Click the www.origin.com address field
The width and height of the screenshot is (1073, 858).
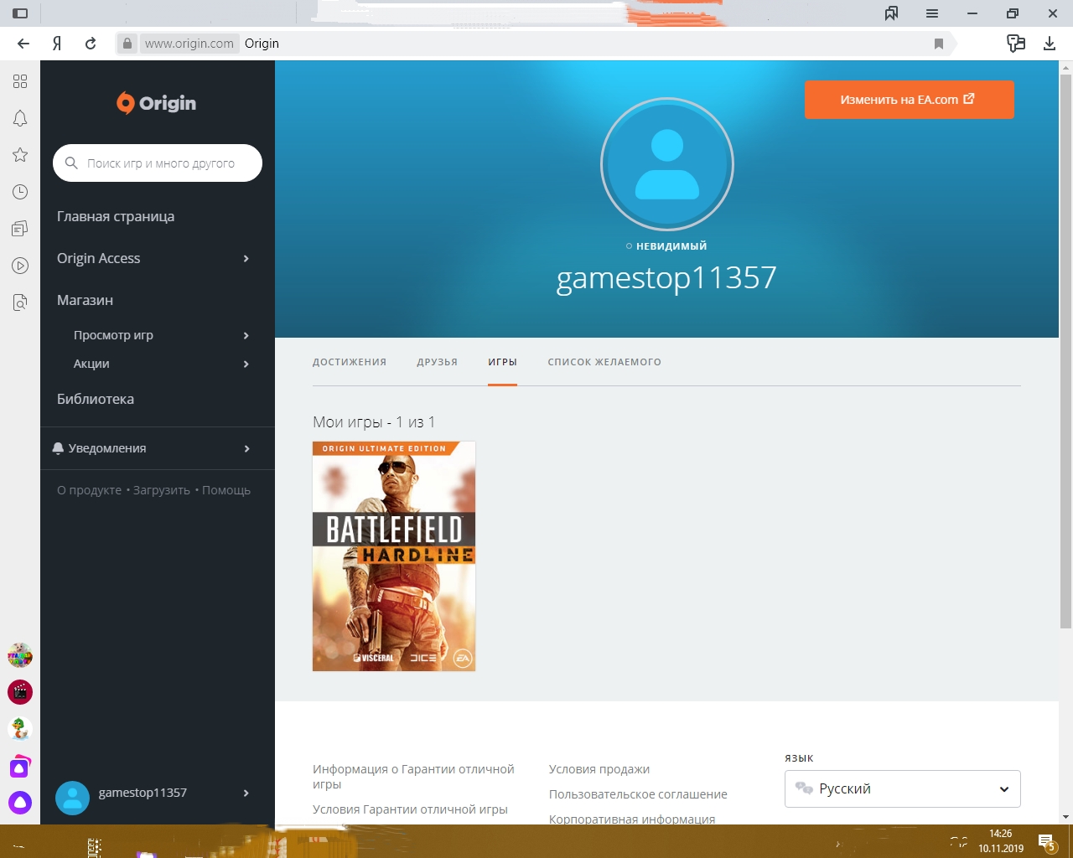[189, 44]
